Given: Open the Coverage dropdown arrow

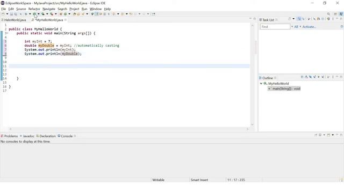Looking at the screenshot, I should click(x=47, y=14).
